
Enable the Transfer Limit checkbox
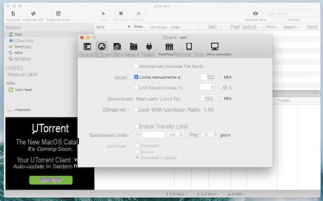pyautogui.click(x=137, y=126)
